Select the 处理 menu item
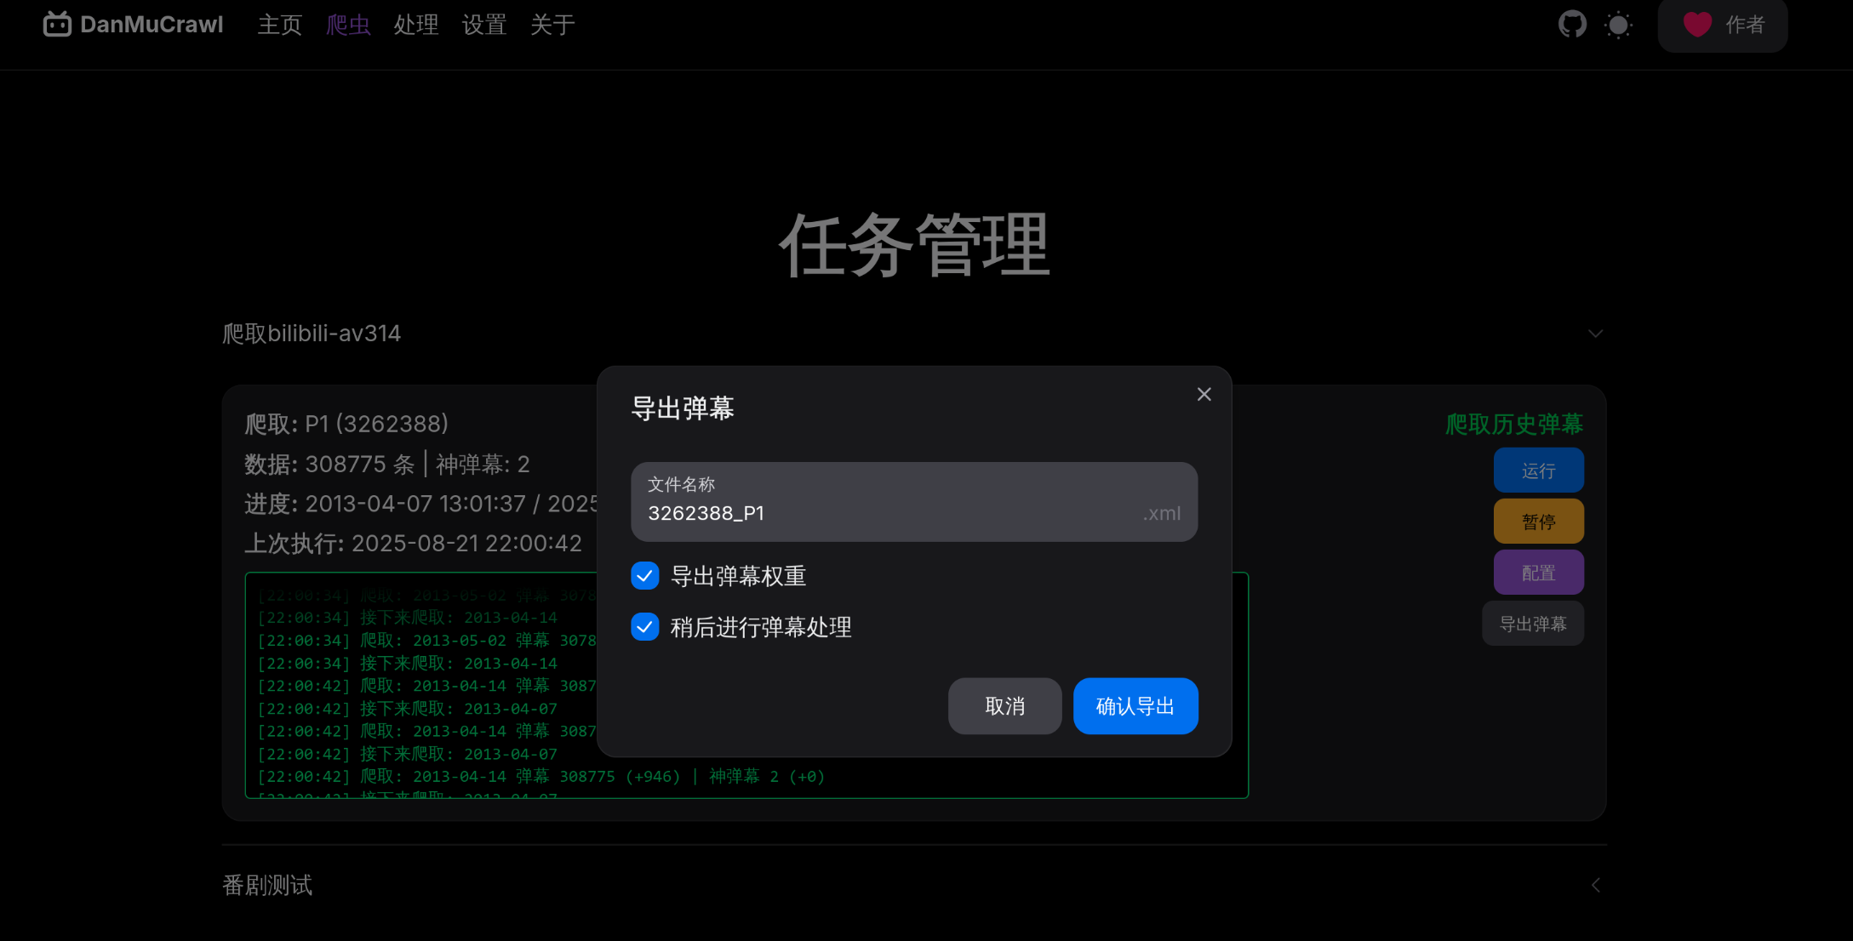Screen dimensions: 1853x941 416,26
